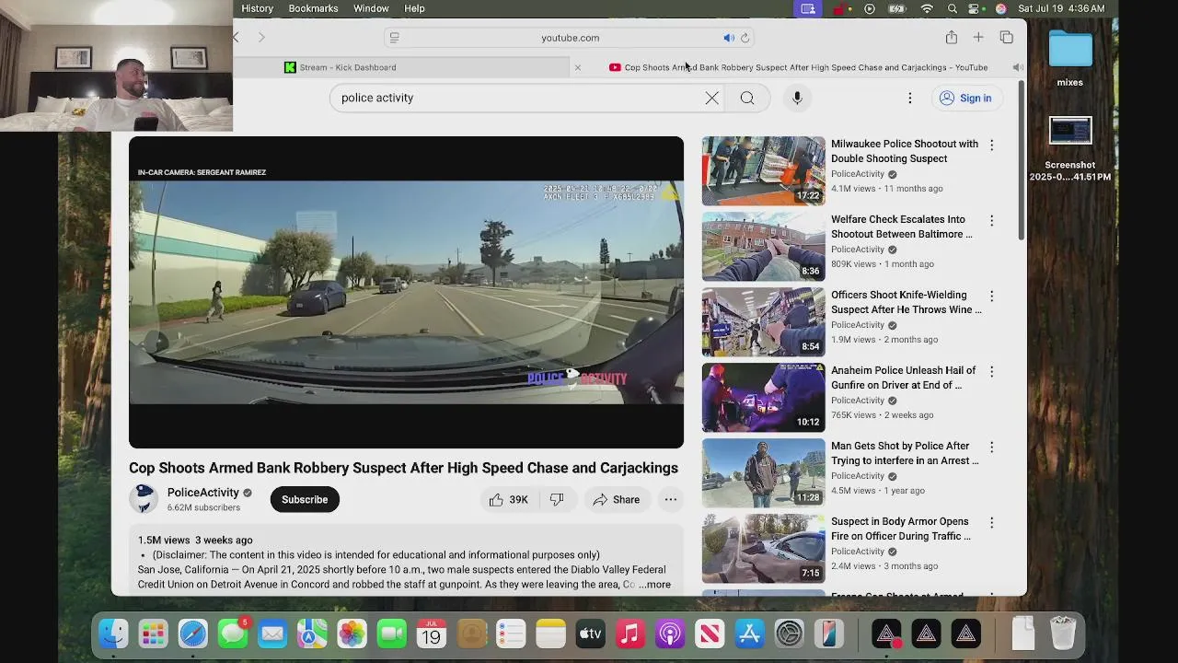The width and height of the screenshot is (1178, 663).
Task: Open Launchpad from the dock
Action: point(153,634)
